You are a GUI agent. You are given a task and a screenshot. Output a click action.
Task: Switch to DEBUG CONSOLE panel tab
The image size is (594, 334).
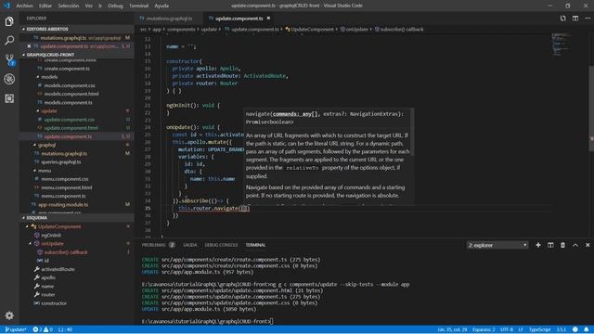pos(221,245)
